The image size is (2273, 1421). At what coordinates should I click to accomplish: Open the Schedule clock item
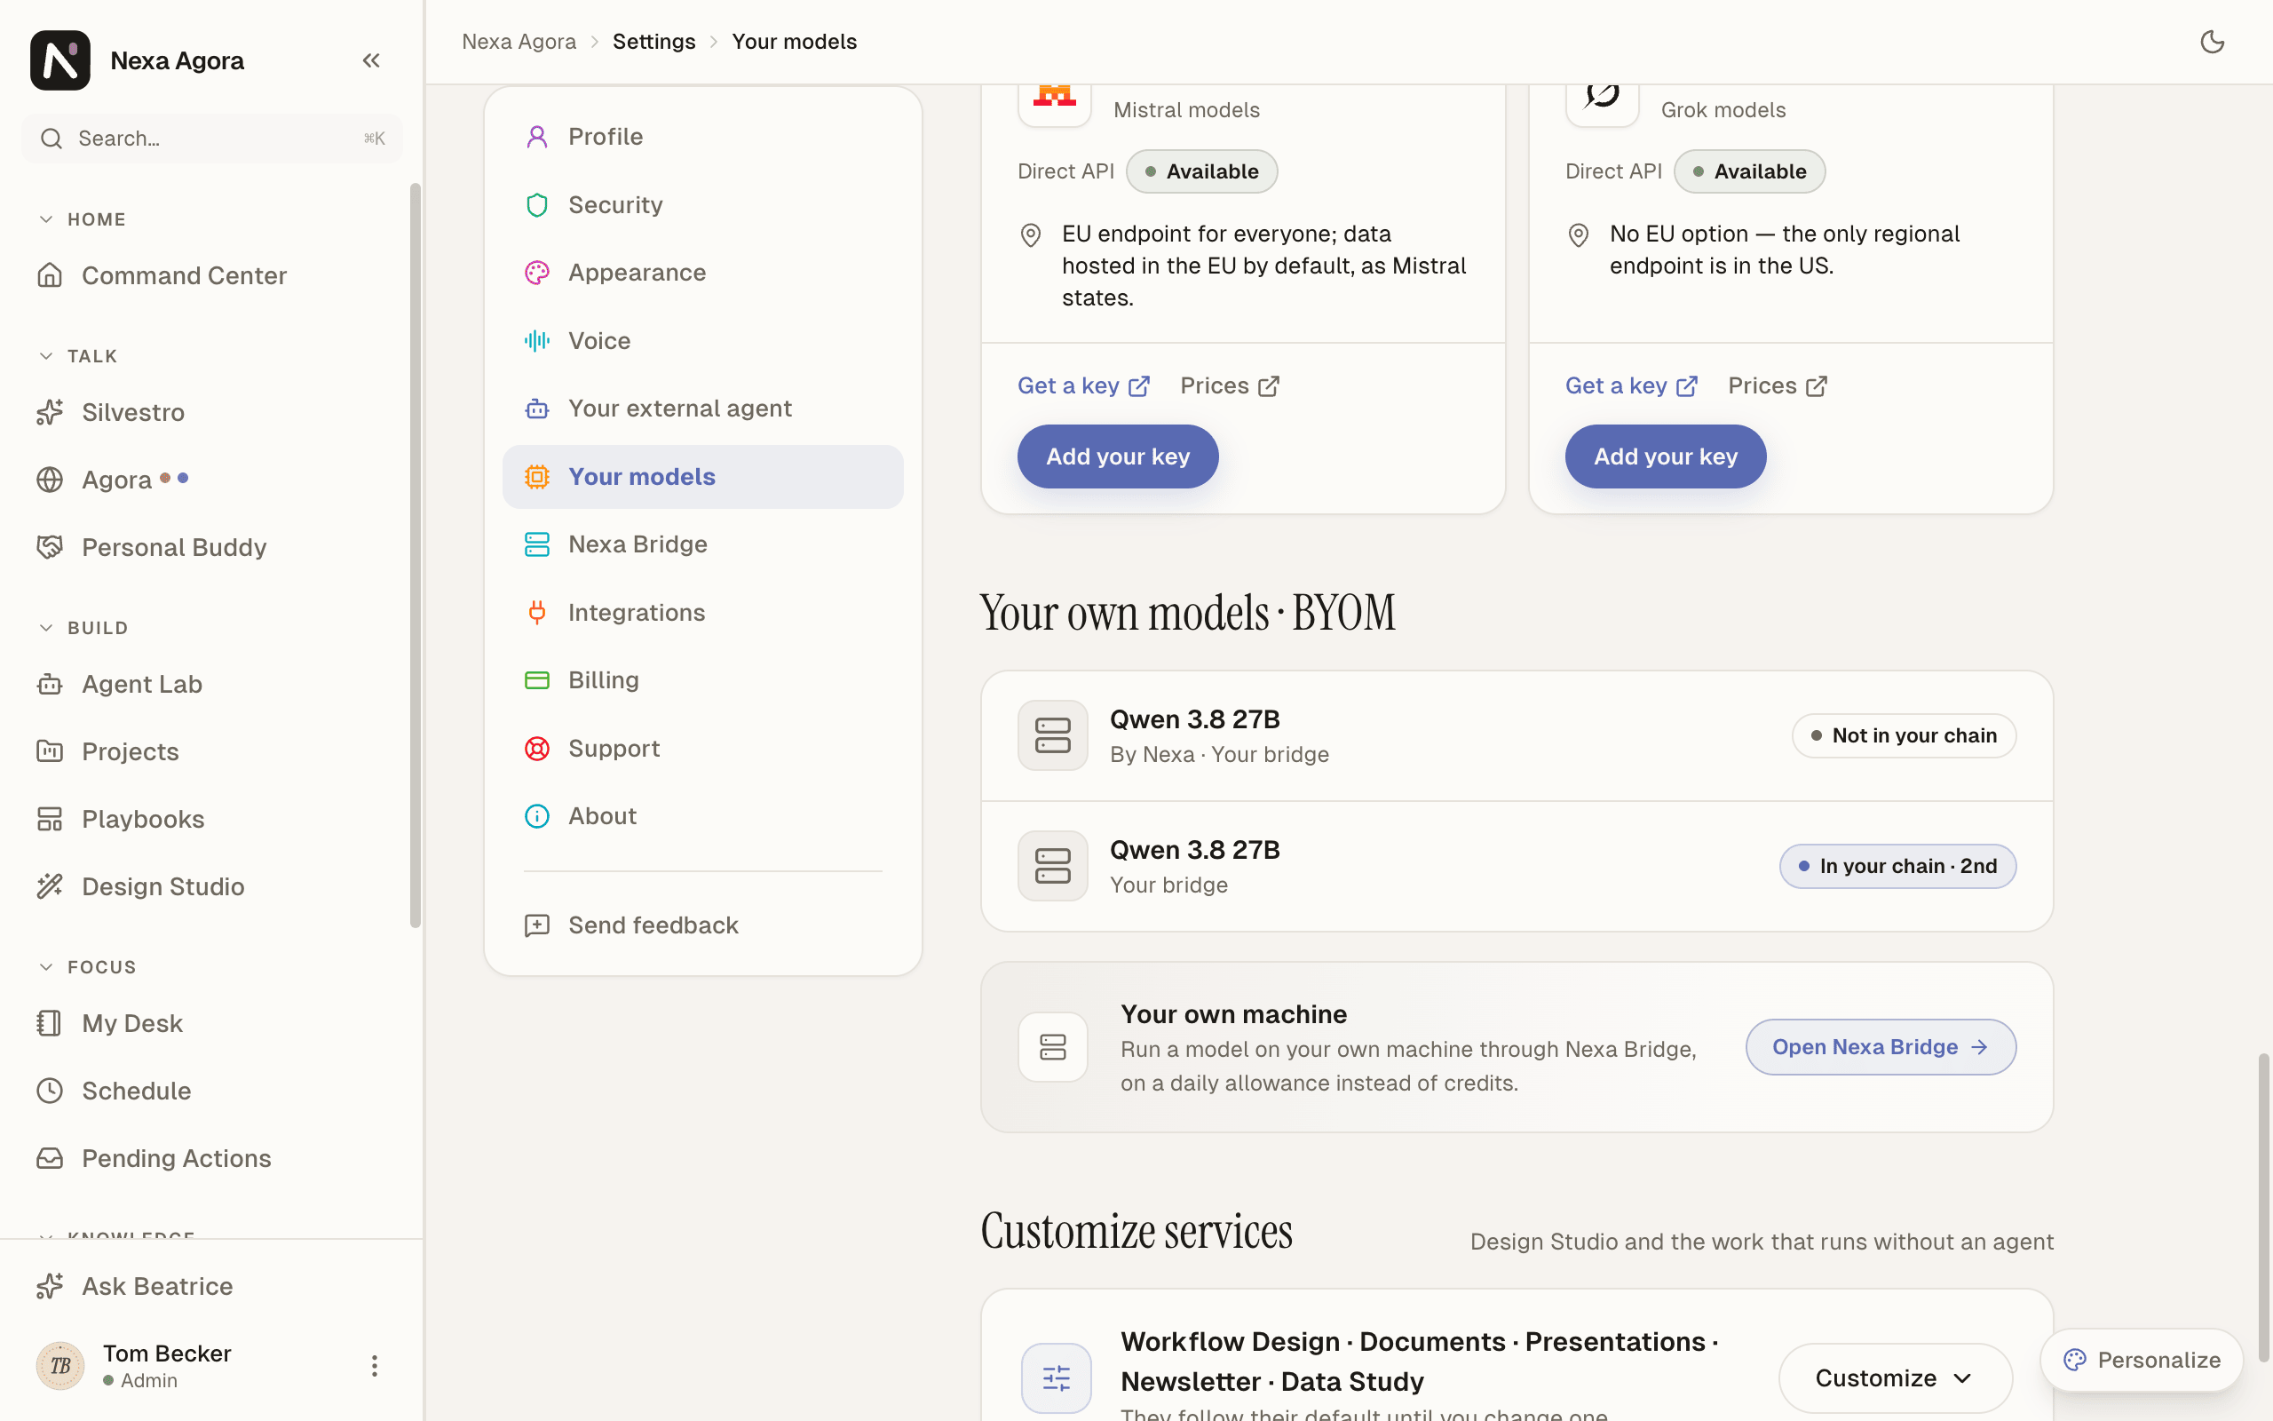[x=211, y=1091]
